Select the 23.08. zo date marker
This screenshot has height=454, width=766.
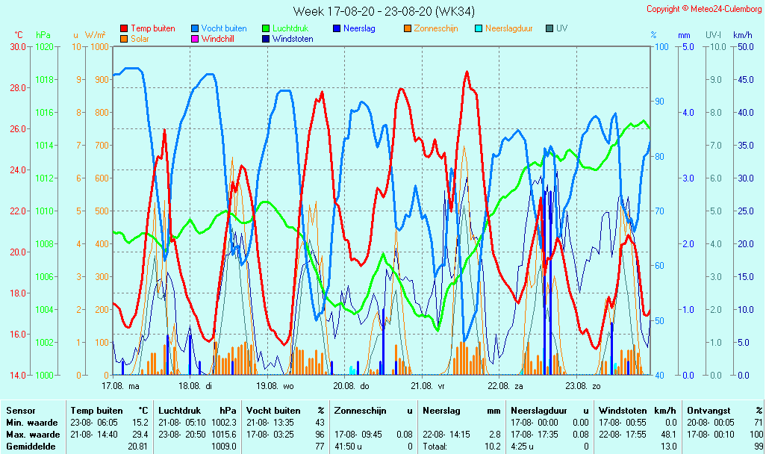tap(582, 386)
